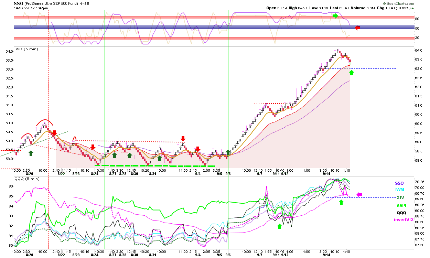Click the 67.50 value on the QQQ panel scale
This screenshot has height=258, width=430.
(420, 245)
